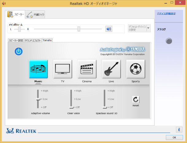The height and width of the screenshot is (143, 187).
Task: Click the Adaptive volume label
Action: 40,113
